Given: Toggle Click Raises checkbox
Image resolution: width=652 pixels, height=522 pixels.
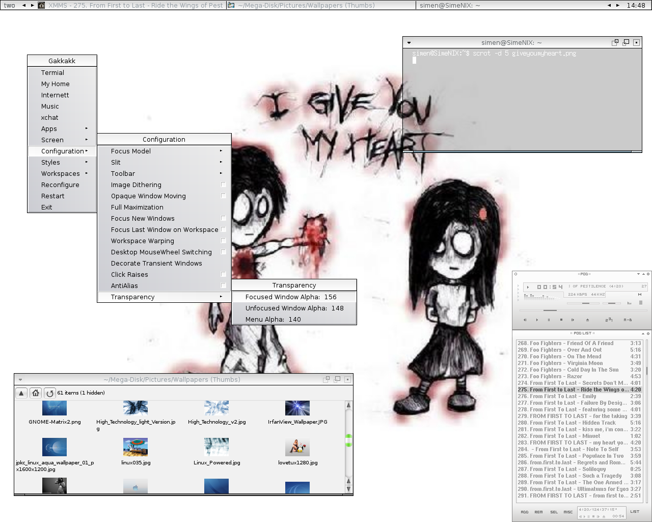Looking at the screenshot, I should [x=223, y=274].
